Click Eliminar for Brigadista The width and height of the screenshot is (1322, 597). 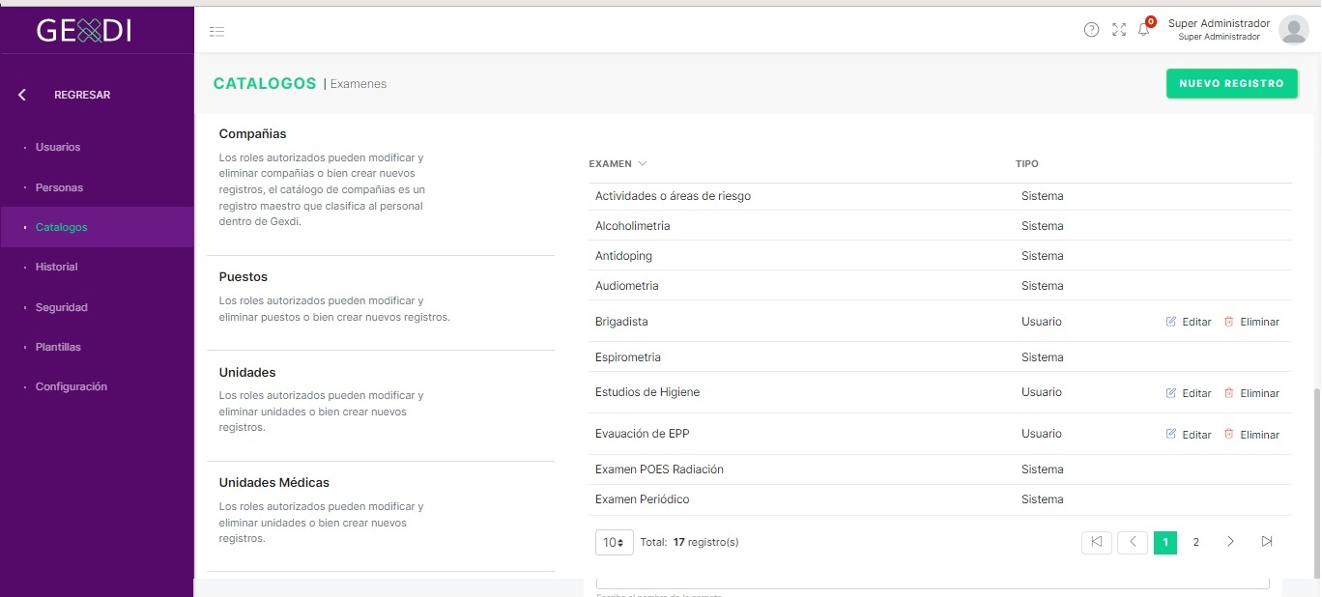click(1259, 322)
